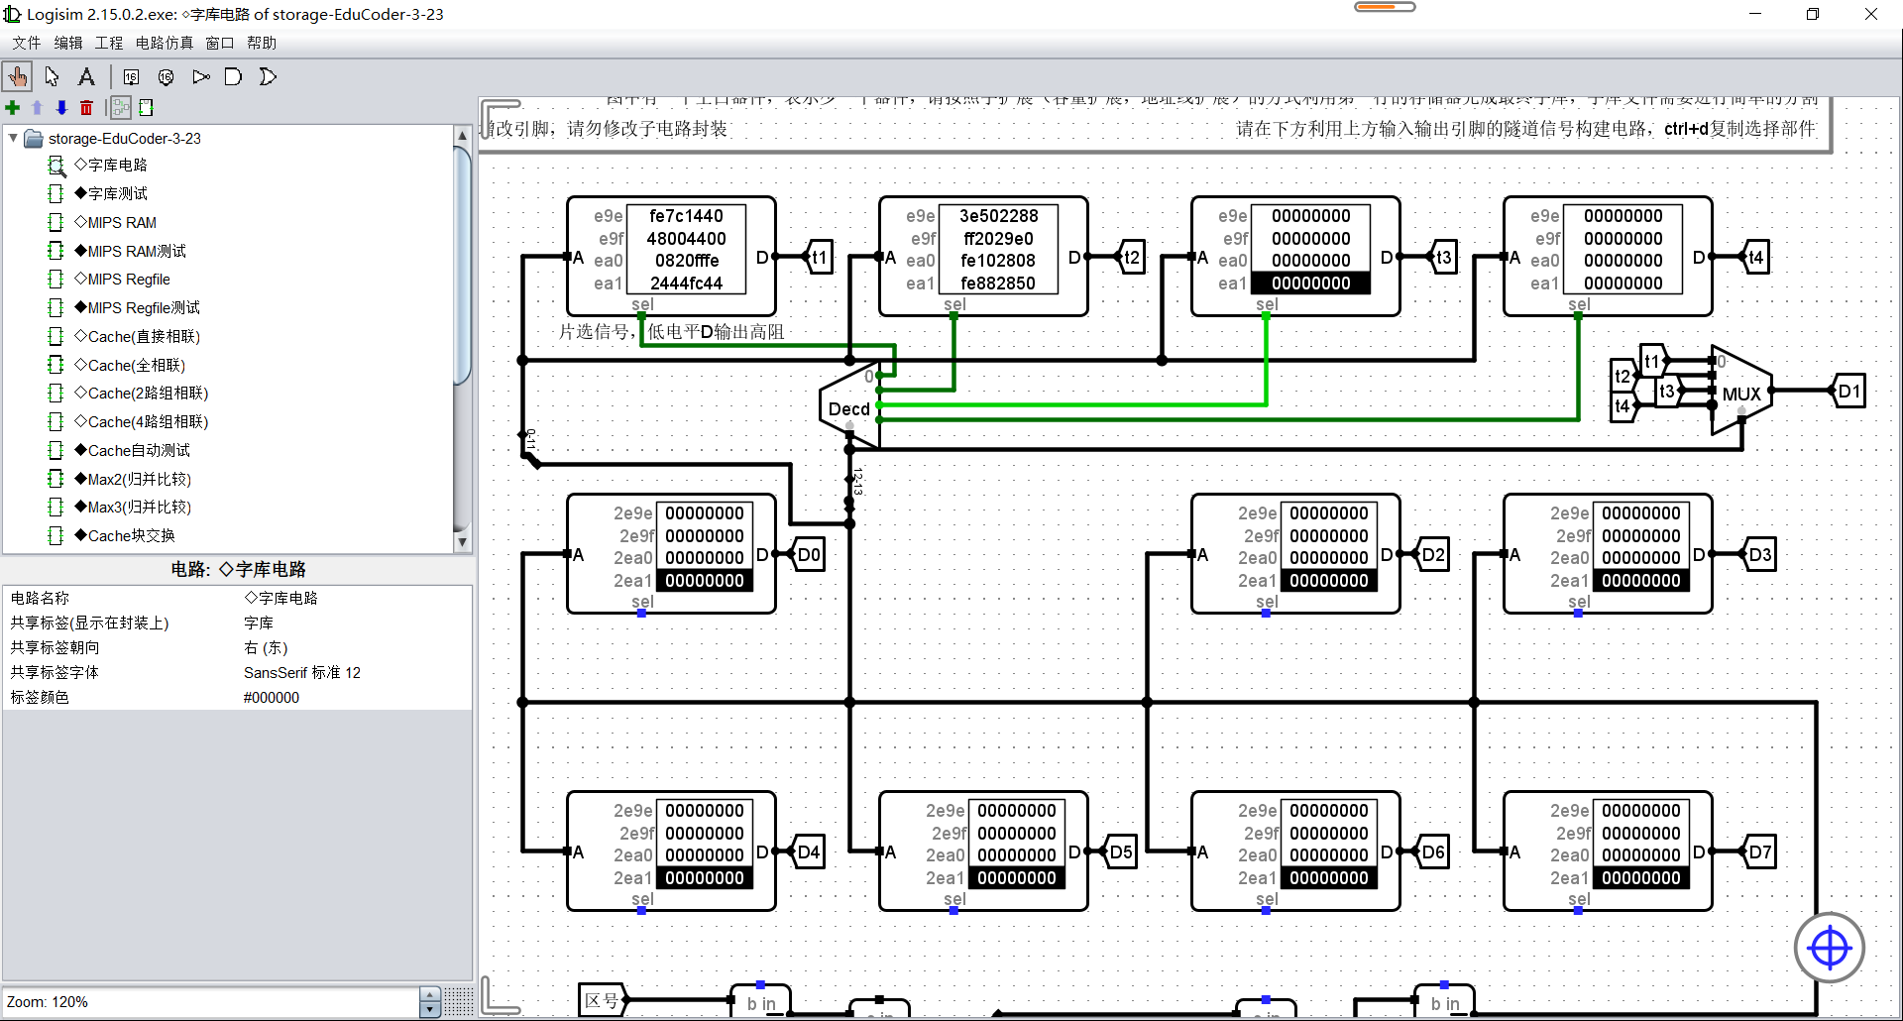The image size is (1903, 1021).
Task: Open the 共享标签朝向 orientation dropdown
Action: point(266,647)
